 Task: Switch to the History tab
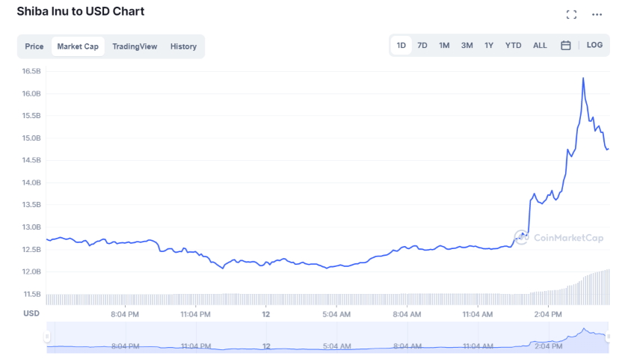click(x=183, y=46)
